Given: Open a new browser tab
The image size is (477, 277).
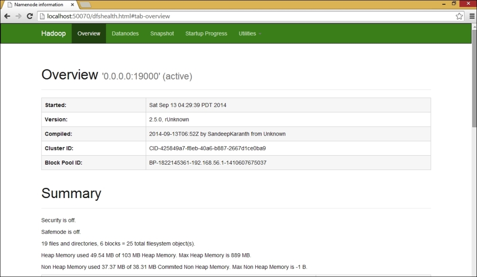Looking at the screenshot, I should point(85,5).
